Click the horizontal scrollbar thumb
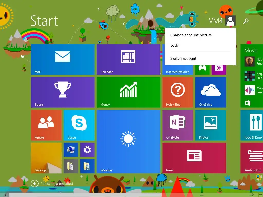 [x=85, y=195]
